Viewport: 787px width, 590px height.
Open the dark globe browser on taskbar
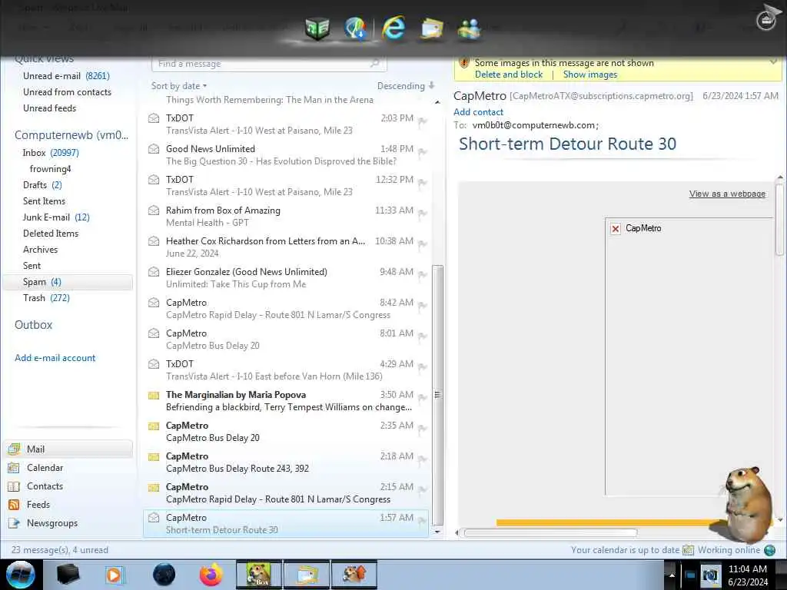[x=164, y=575]
